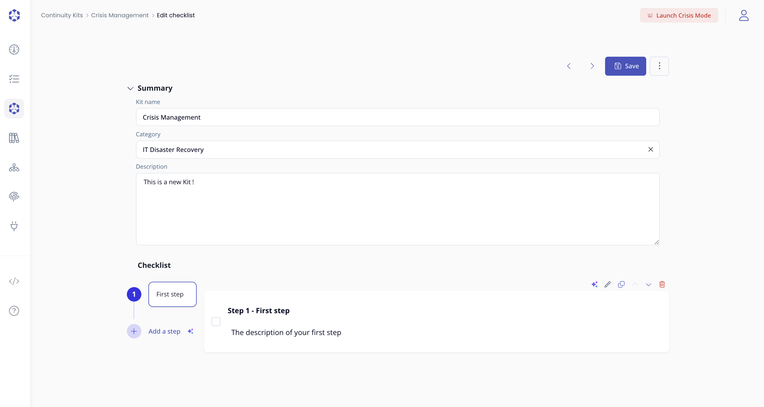Open the code brackets icon in sidebar

14,281
